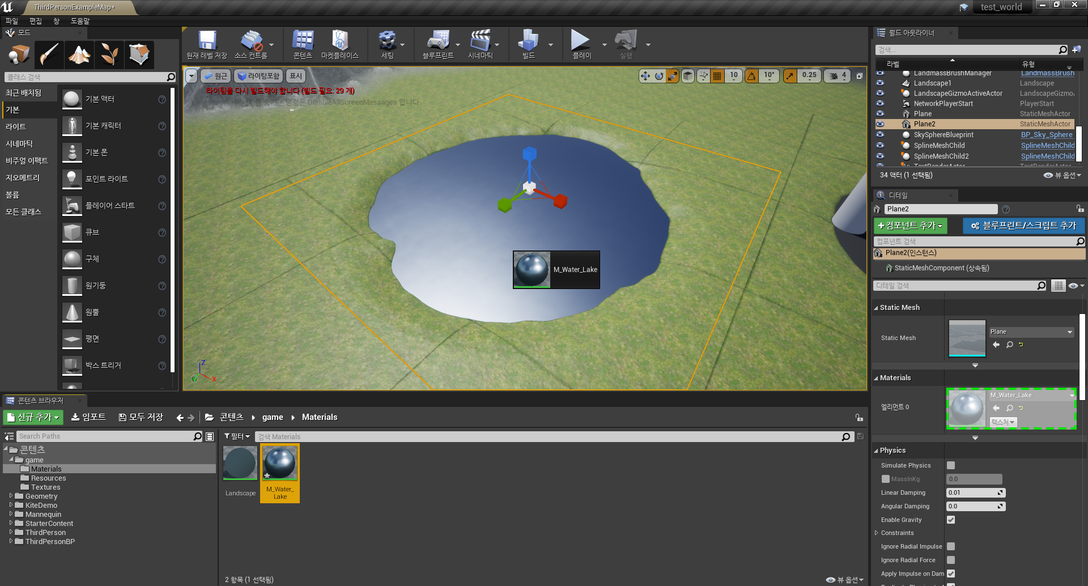
Task: Toggle rotation snapping icon in viewport
Action: (x=751, y=76)
